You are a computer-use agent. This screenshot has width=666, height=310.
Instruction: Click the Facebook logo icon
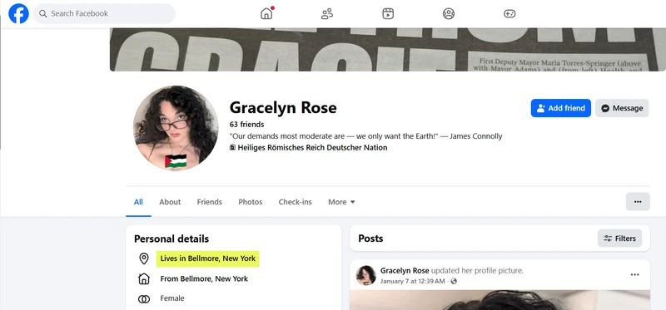[x=18, y=13]
